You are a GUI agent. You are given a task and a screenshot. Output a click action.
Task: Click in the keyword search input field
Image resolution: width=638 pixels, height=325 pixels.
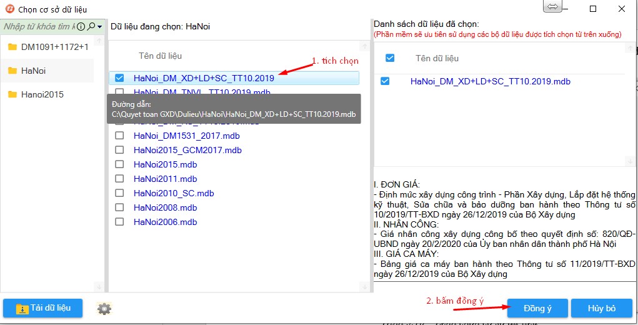[x=37, y=27]
